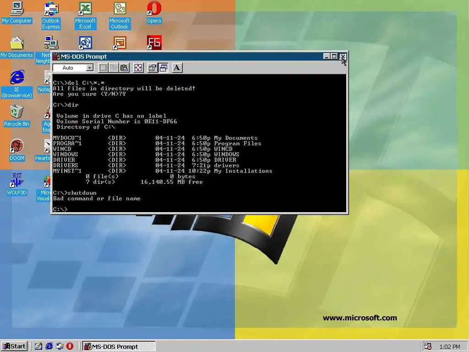469x352 pixels.
Task: Click the Copy toolbar icon
Action: (x=114, y=68)
